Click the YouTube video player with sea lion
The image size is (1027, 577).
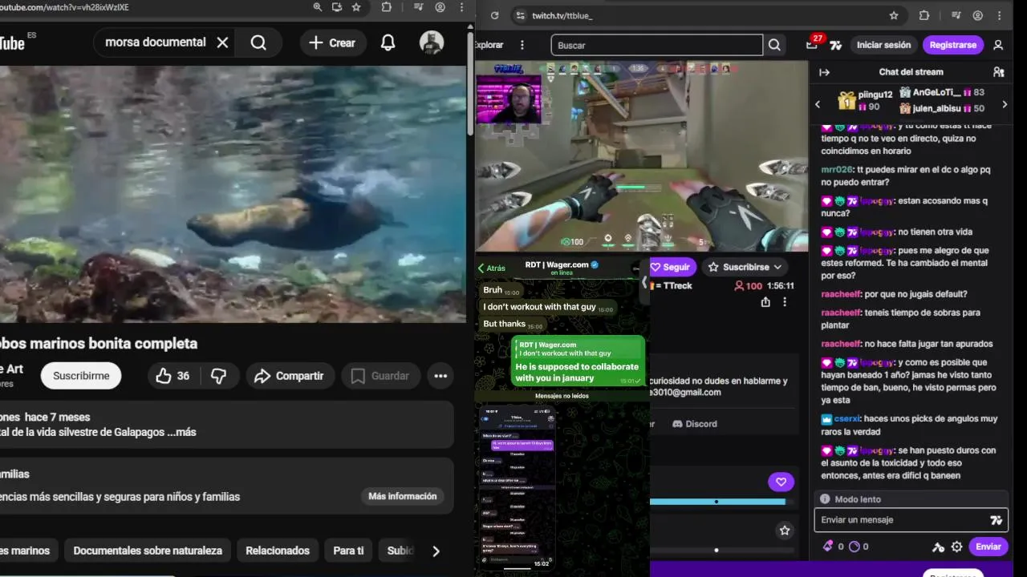233,194
